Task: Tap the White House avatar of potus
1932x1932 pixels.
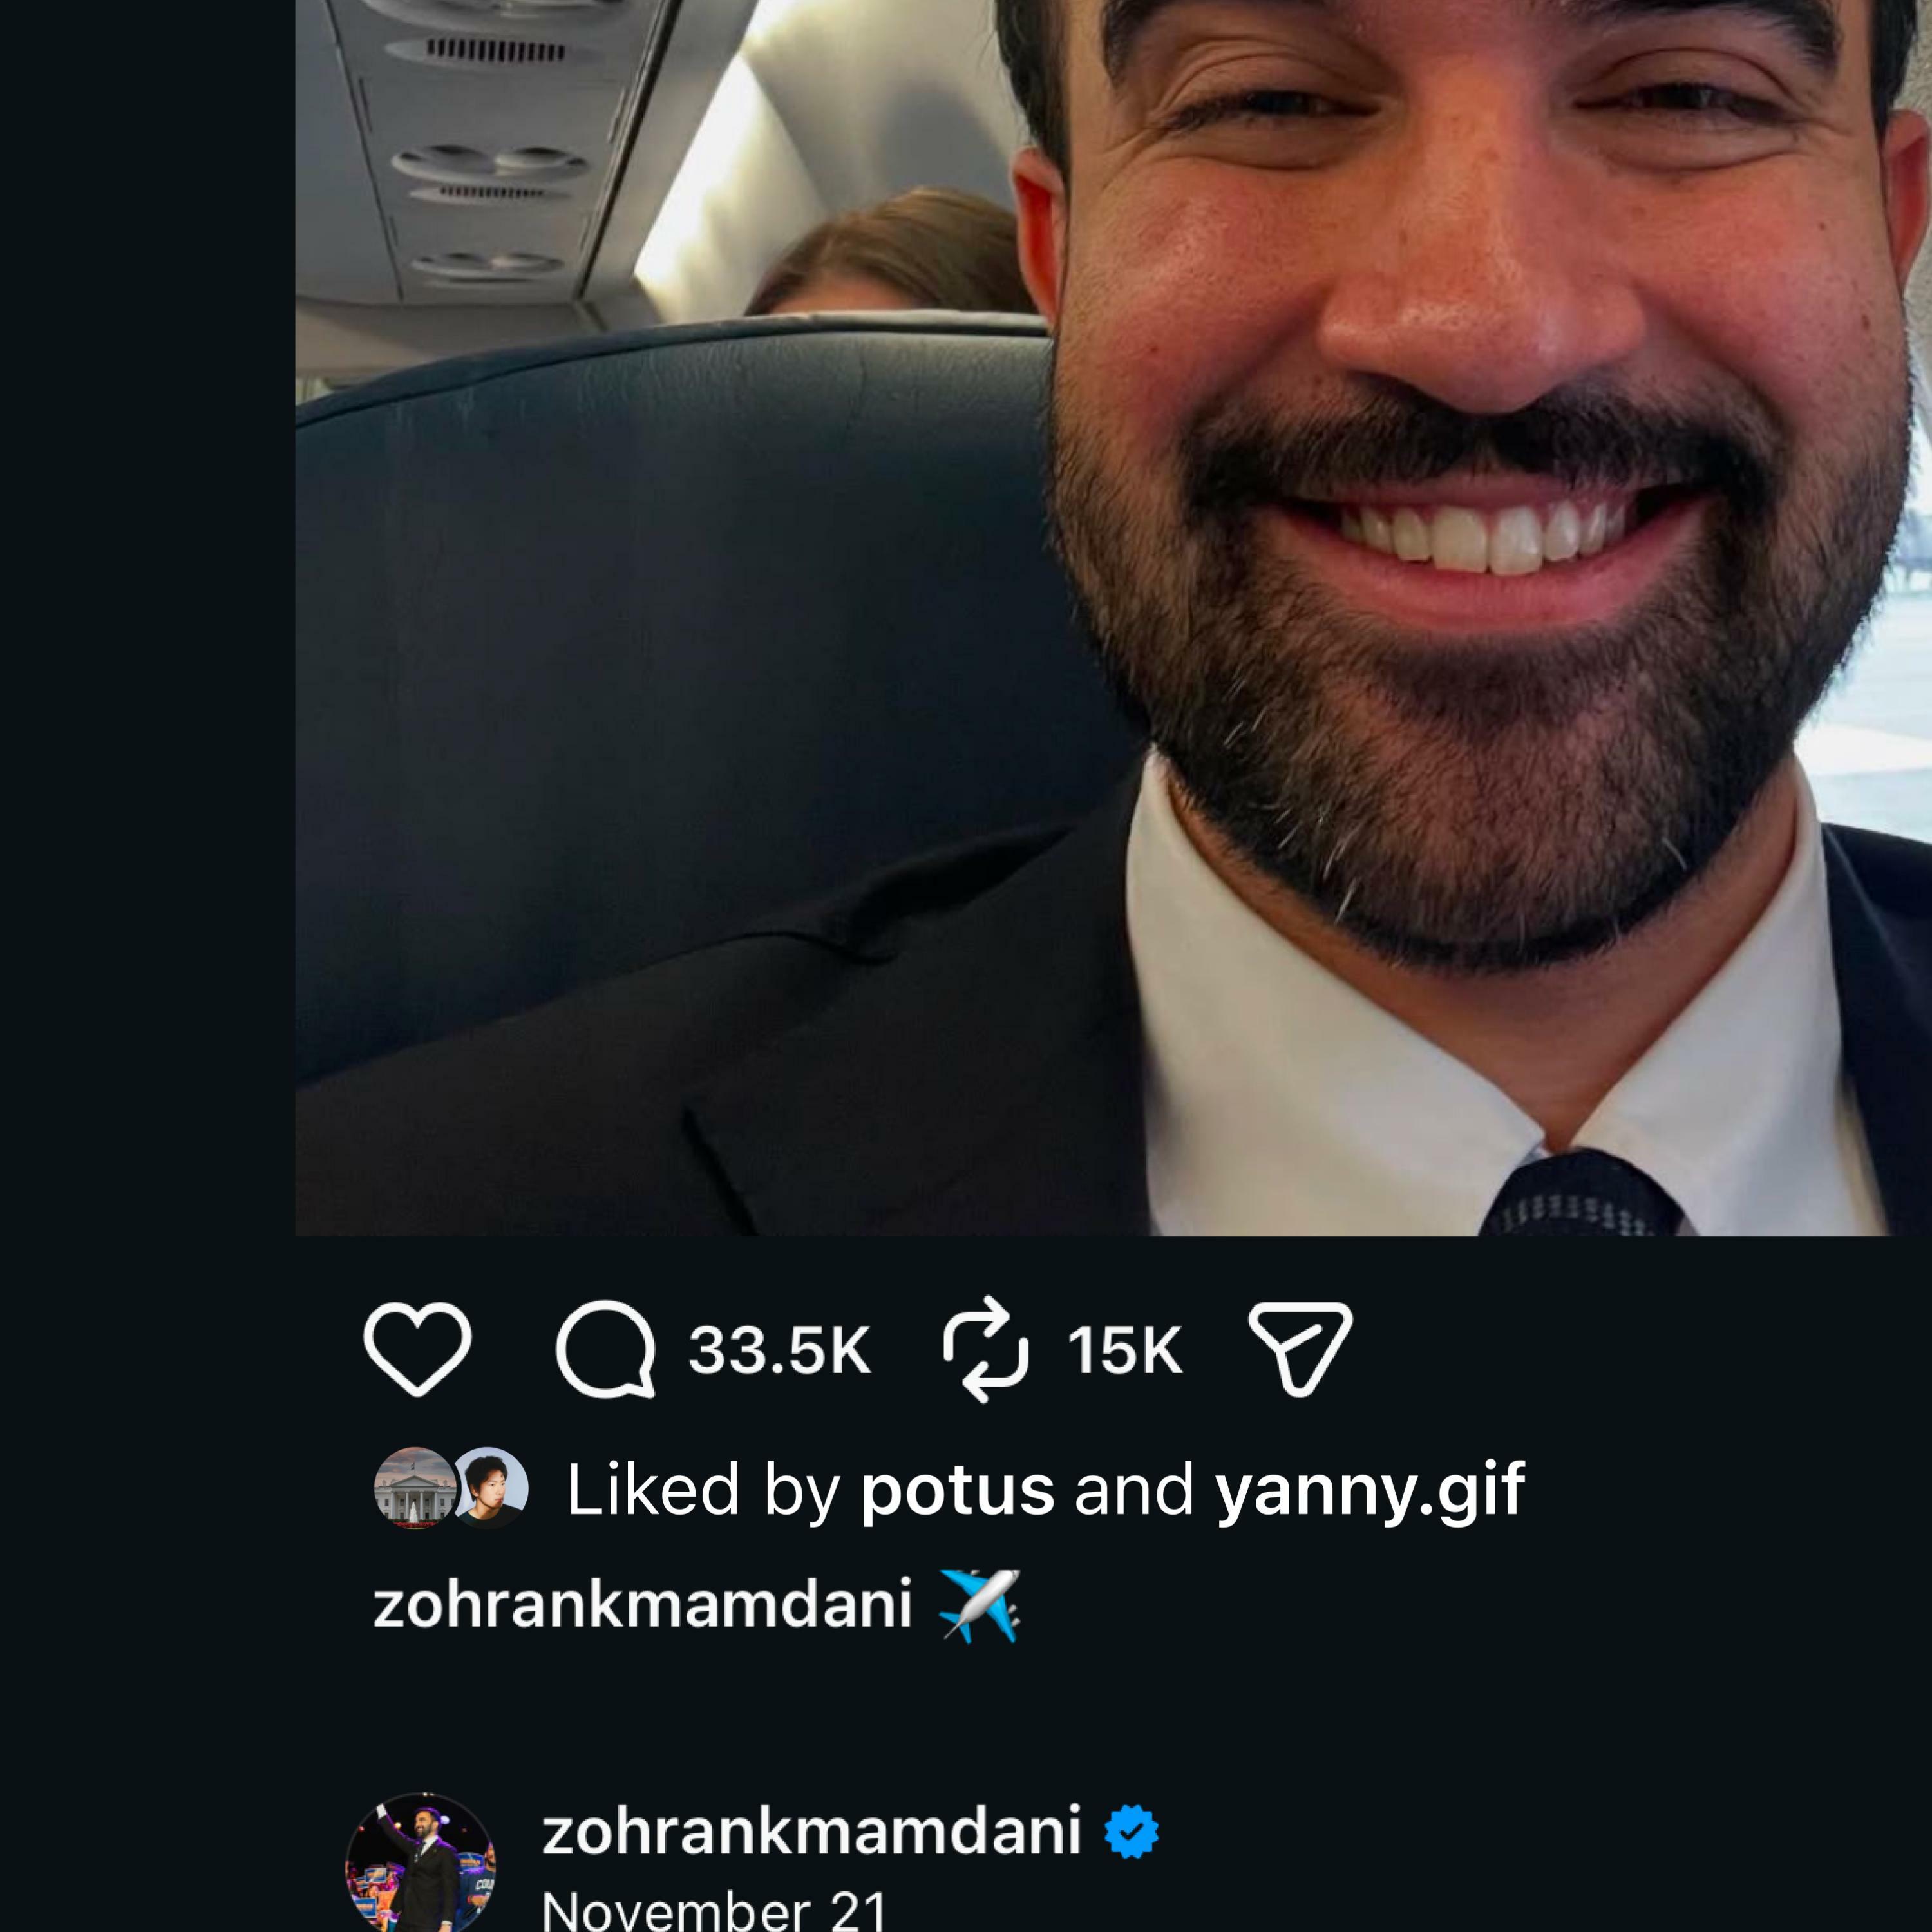Action: pos(413,1488)
